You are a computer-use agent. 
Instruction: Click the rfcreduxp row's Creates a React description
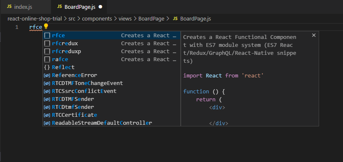click(149, 51)
